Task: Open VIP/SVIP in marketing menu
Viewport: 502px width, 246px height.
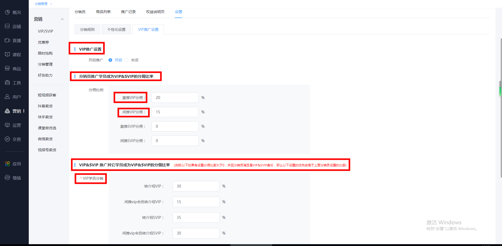Action: click(x=45, y=31)
